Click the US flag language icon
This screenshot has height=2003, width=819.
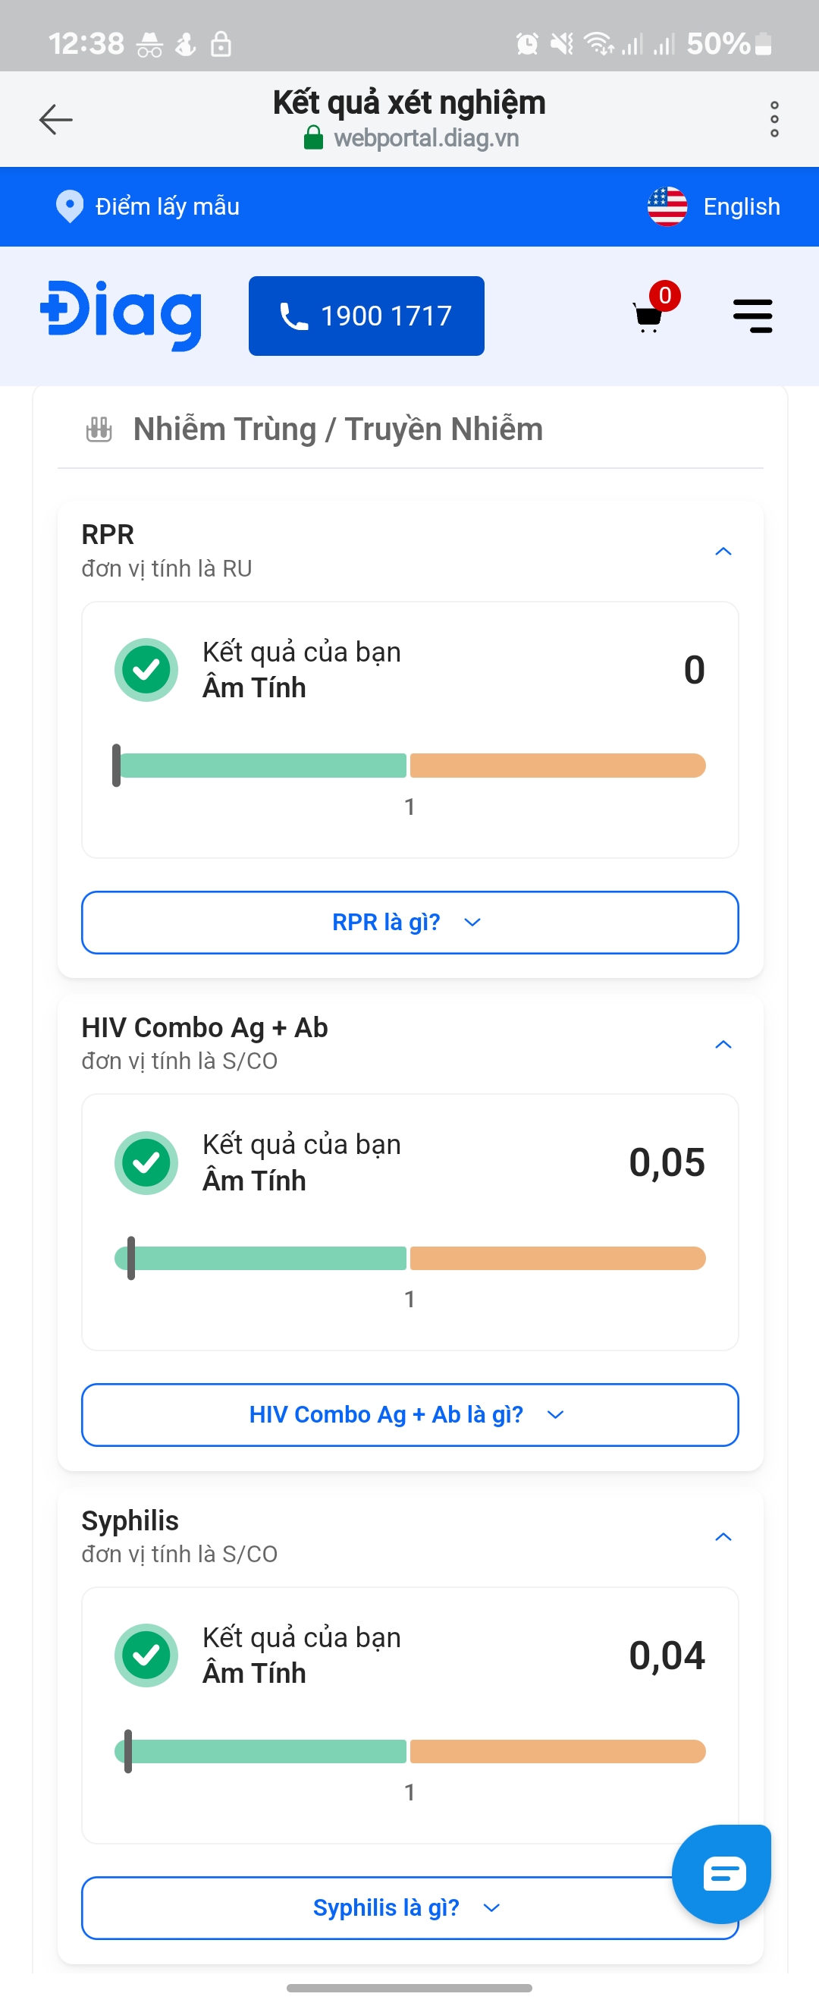[667, 206]
